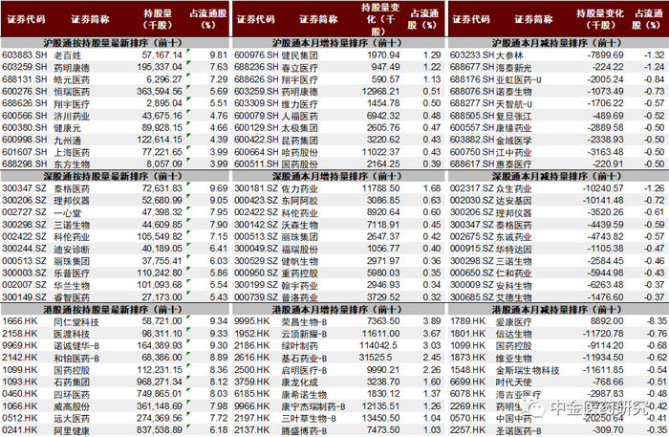Screen dimensions: 669x437
Task: Click 四环医药 holding 749,865.01
Action: tap(160, 394)
